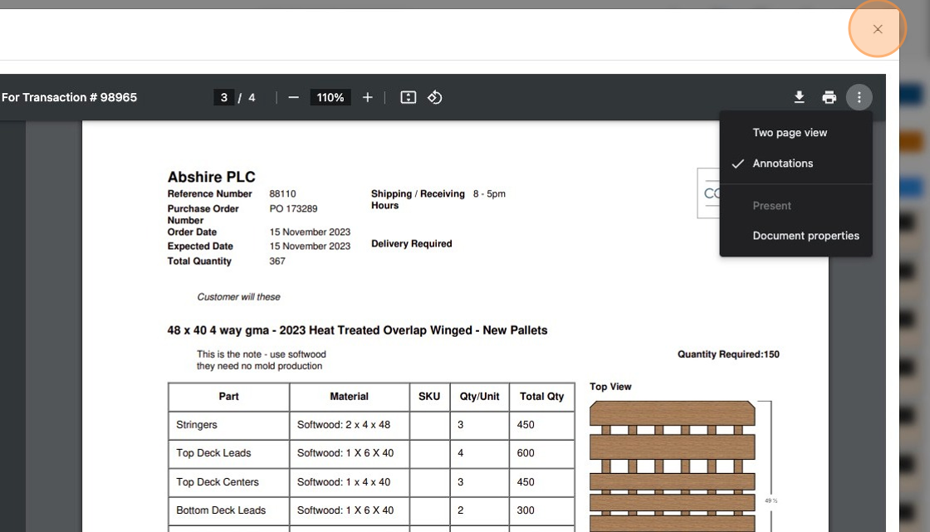Zoom in with the plus button
The width and height of the screenshot is (930, 532).
pyautogui.click(x=368, y=97)
